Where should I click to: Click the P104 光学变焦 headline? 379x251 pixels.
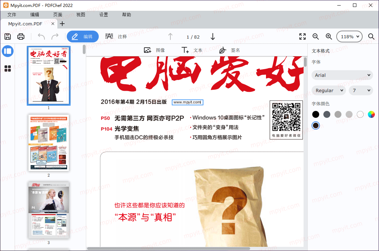coord(120,129)
